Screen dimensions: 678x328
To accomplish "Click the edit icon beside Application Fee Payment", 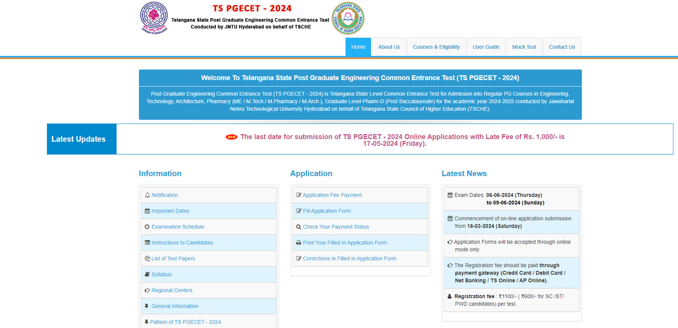I will (x=299, y=195).
